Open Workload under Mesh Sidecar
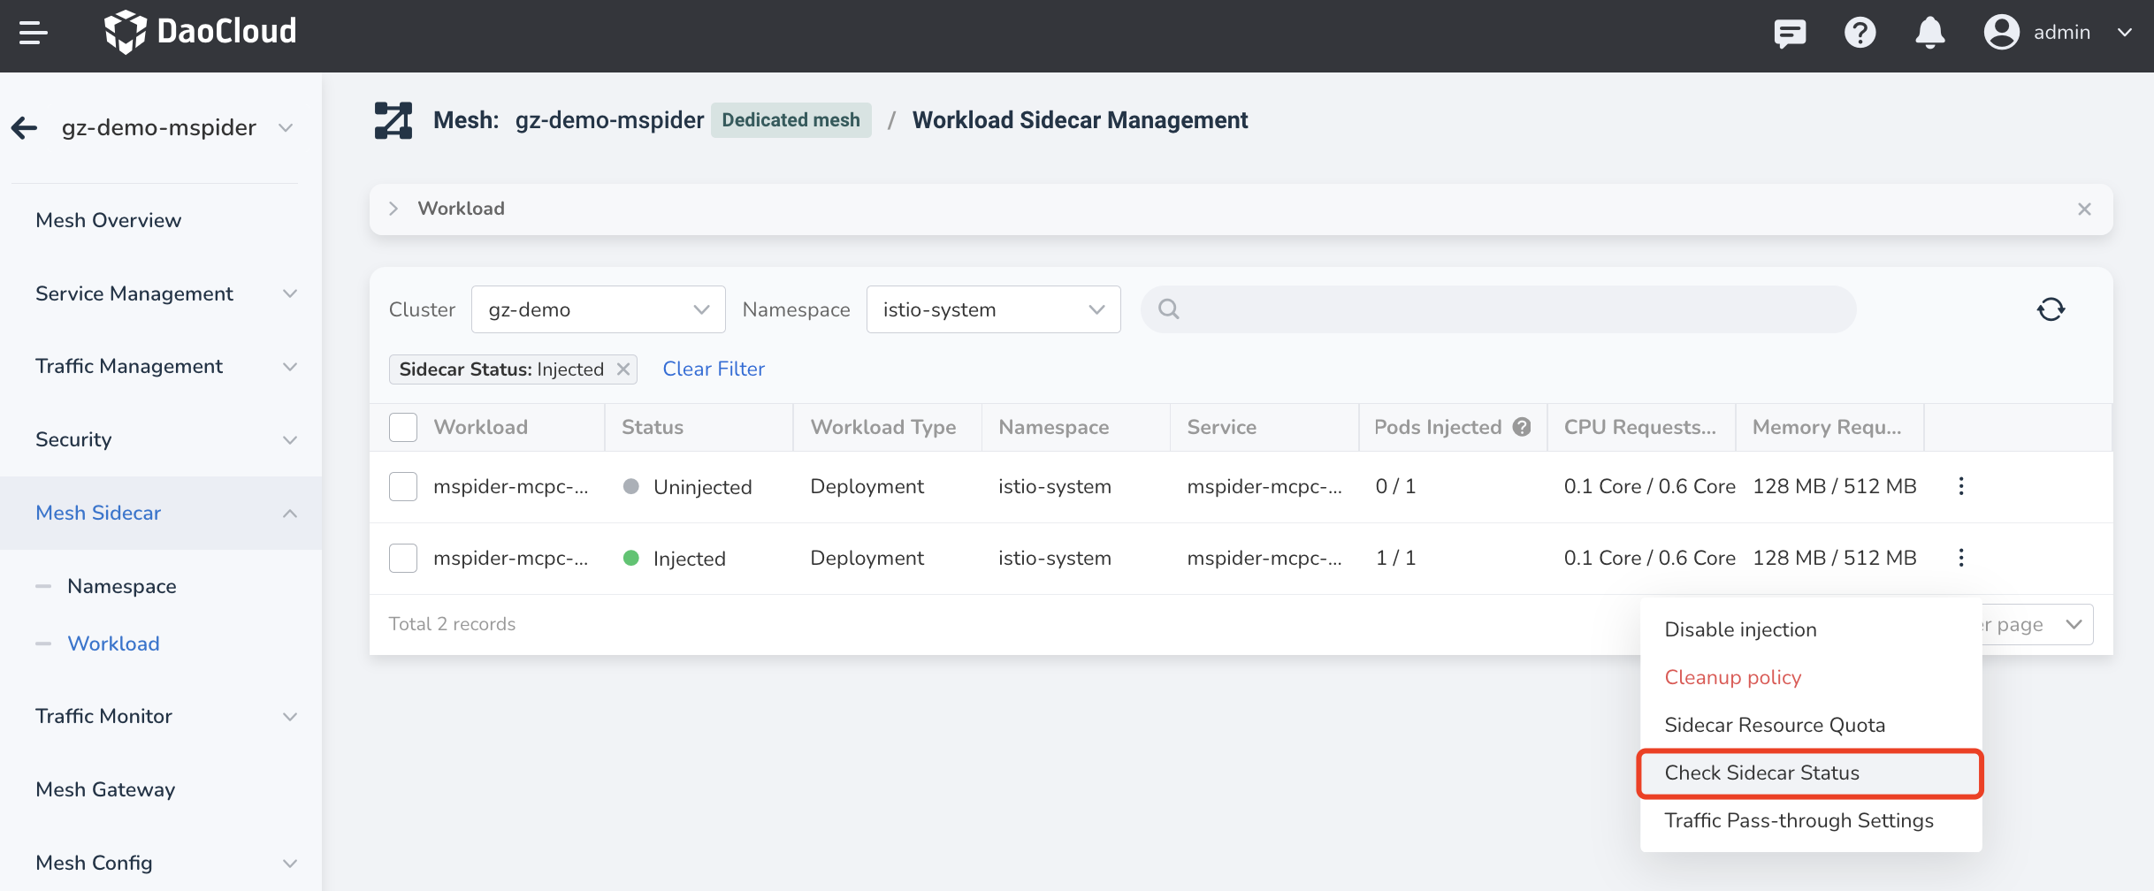The height and width of the screenshot is (891, 2154). click(114, 643)
